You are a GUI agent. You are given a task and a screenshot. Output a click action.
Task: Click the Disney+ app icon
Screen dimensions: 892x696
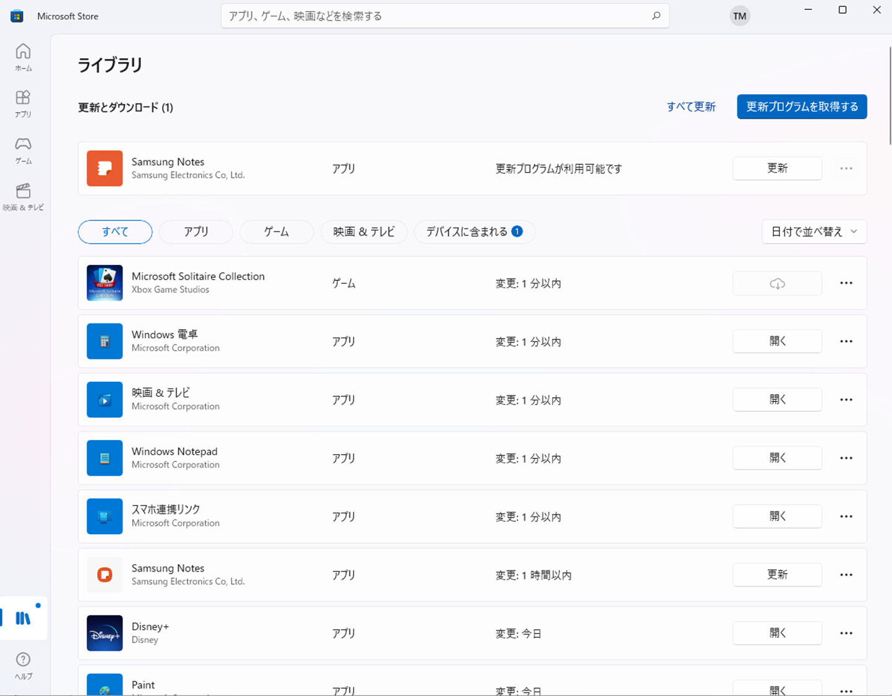pos(105,633)
